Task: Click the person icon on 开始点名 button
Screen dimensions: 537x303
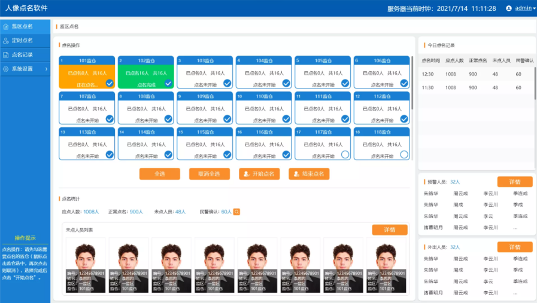Action: pyautogui.click(x=245, y=174)
